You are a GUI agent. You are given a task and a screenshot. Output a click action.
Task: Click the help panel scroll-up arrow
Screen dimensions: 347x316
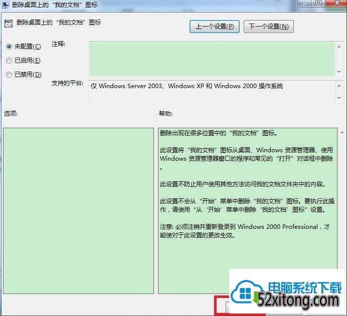[x=342, y=132]
